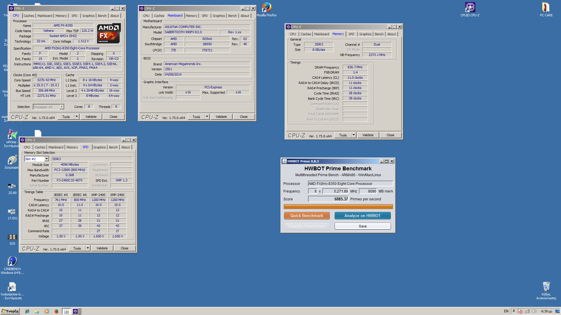Click the Core Speed 5270.42 MHz value

[x=46, y=80]
